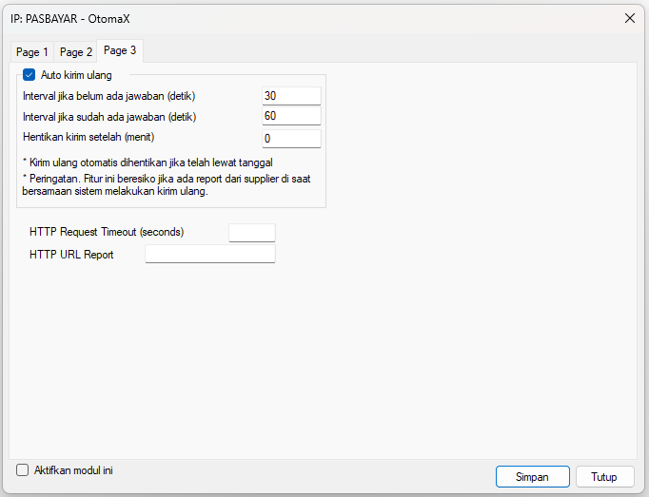Click the Auto kirim ulang label text
This screenshot has width=649, height=497.
(x=76, y=75)
